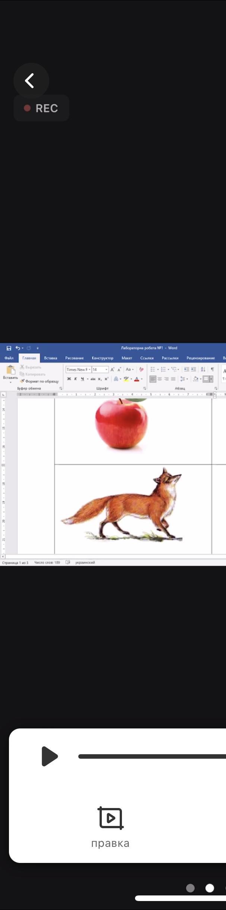Click the shading paint bucket icon
Viewport: 226px width, 910px height.
click(x=195, y=379)
